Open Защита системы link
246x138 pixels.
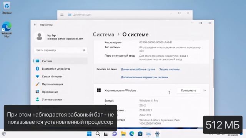pos(169,69)
